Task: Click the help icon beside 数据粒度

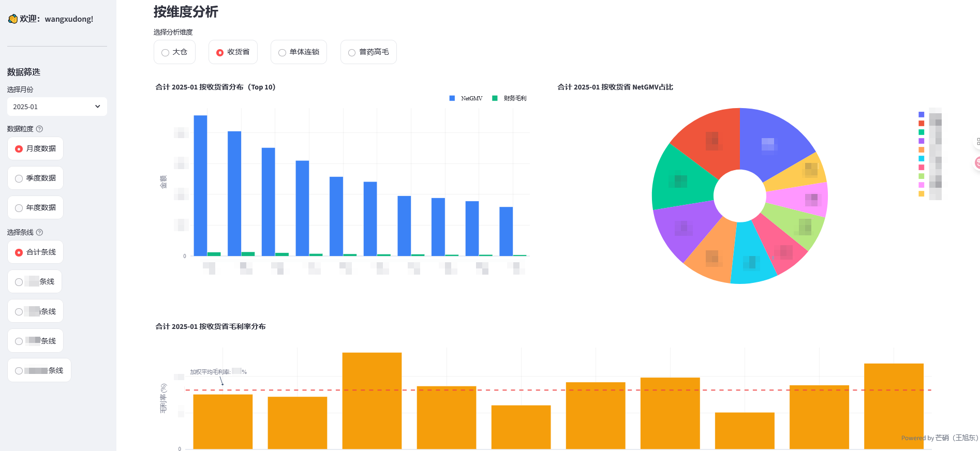Action: point(40,129)
